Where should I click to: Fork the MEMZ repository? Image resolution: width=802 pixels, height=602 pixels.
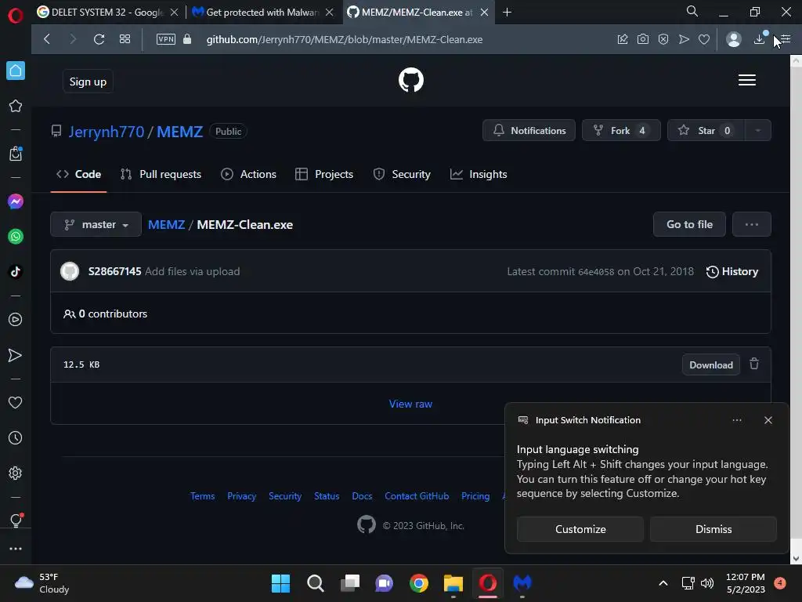click(x=621, y=131)
